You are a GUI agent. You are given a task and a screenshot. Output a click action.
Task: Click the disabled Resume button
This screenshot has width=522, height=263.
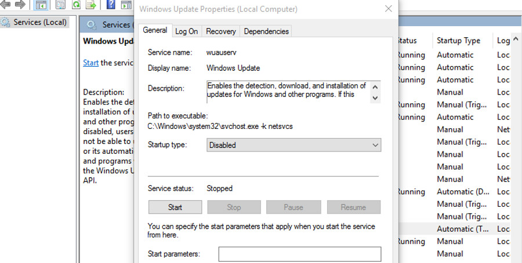[x=353, y=207]
